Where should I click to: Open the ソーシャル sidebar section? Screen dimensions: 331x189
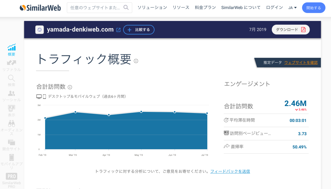12,96
